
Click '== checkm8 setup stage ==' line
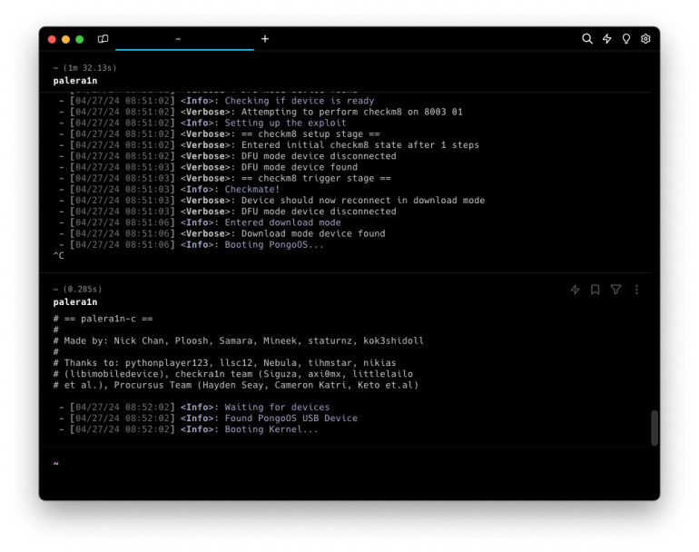click(x=310, y=133)
